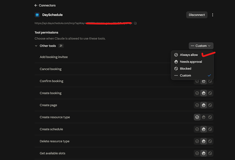Screen dimensions: 235x160
Task: Block the Get available slots tool
Action: (x=210, y=153)
